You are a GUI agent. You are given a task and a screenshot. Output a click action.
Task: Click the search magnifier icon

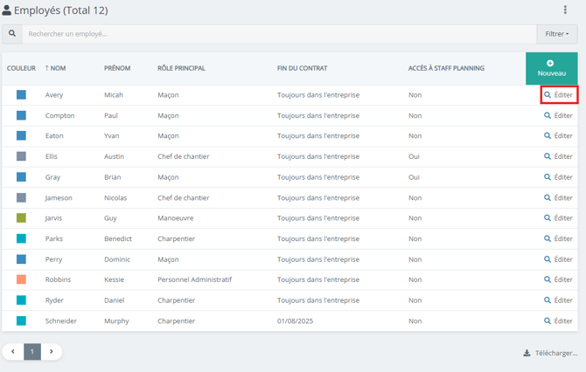pos(12,34)
